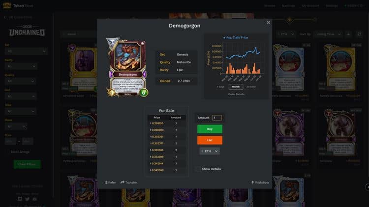Click the fullscreen grid icon near Sort By

click(x=359, y=34)
